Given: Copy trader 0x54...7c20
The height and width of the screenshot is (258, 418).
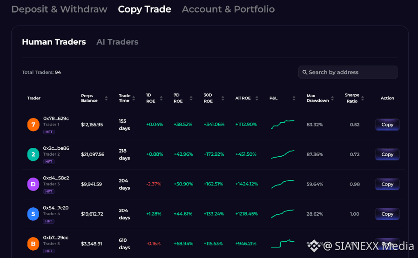Looking at the screenshot, I should click(387, 214).
